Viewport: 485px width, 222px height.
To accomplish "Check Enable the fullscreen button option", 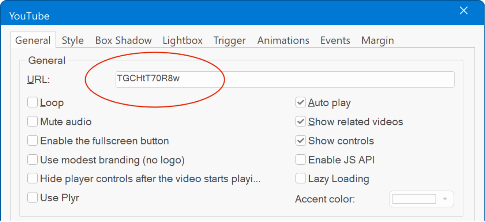I will (33, 141).
